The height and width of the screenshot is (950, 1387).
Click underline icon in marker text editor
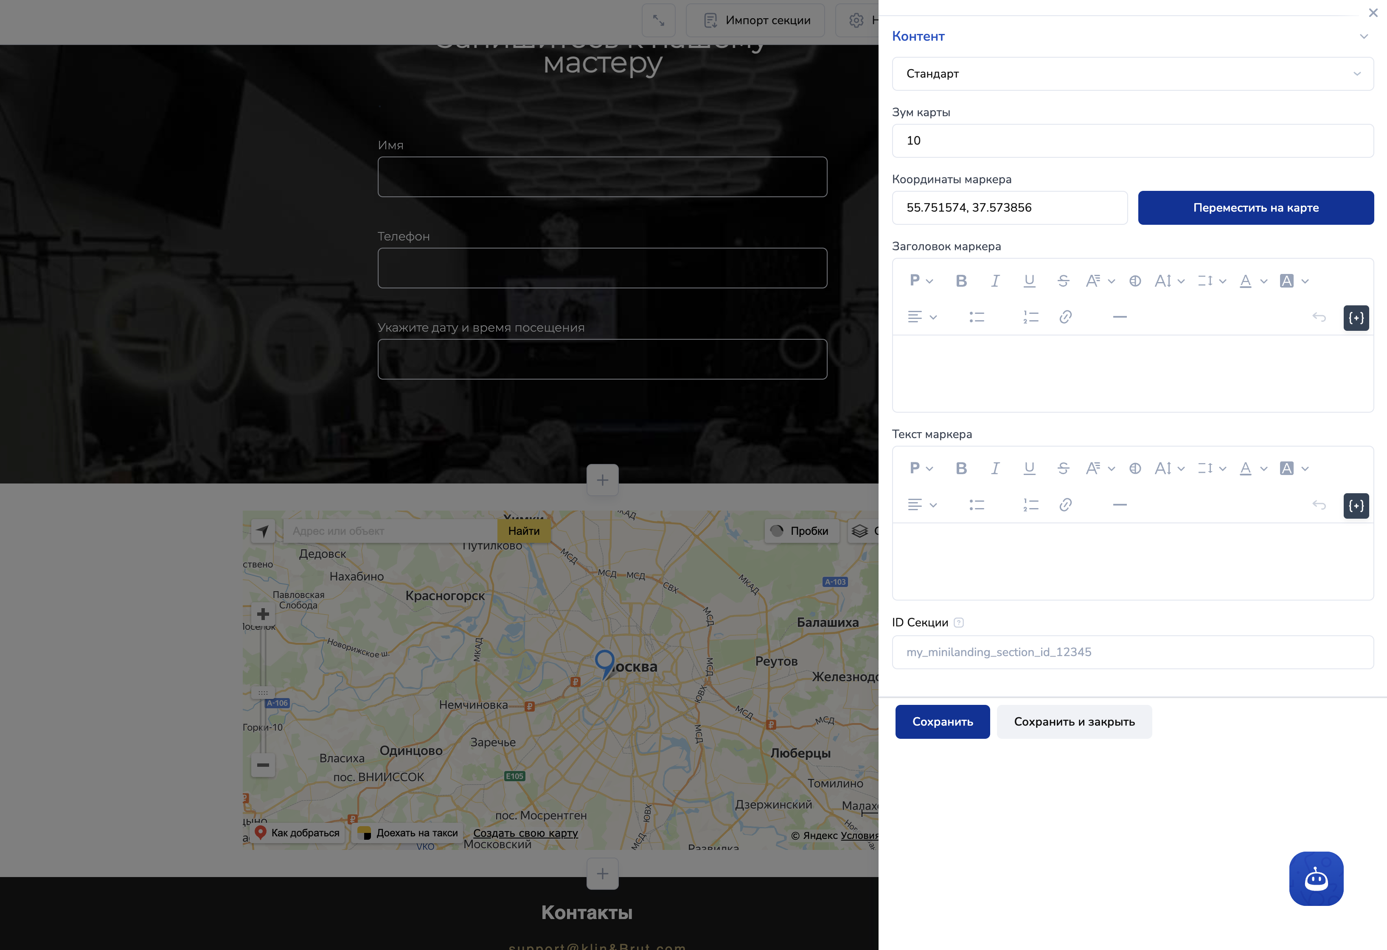click(x=1029, y=469)
